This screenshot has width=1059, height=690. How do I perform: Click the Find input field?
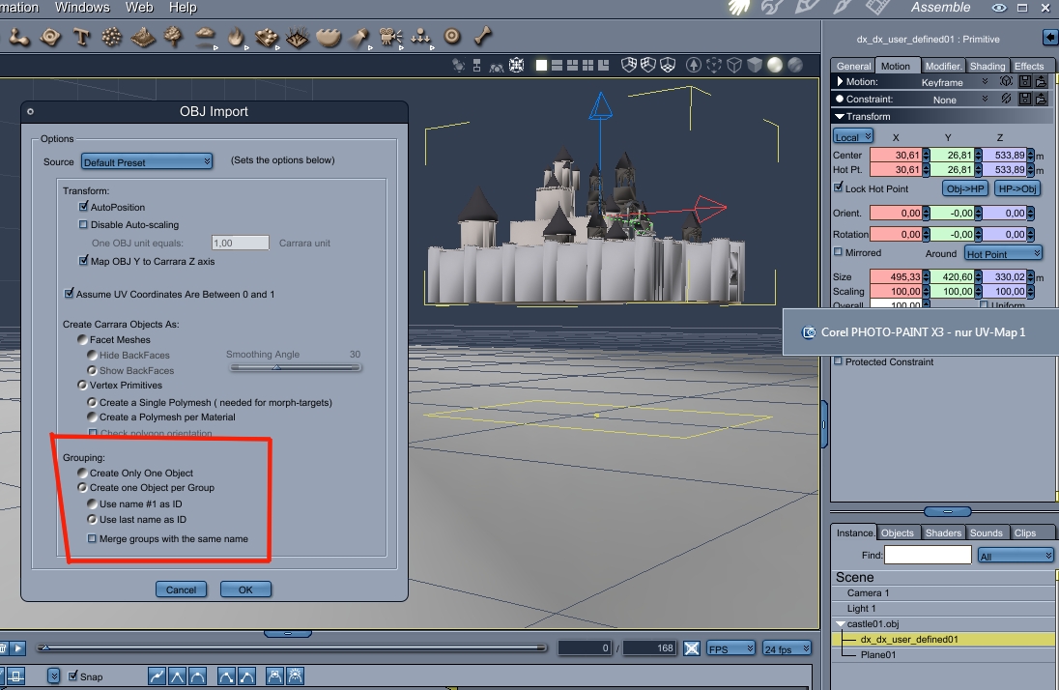pyautogui.click(x=928, y=555)
